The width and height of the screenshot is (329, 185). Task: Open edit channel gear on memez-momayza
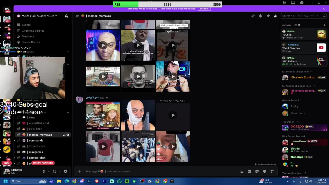tap(68, 135)
